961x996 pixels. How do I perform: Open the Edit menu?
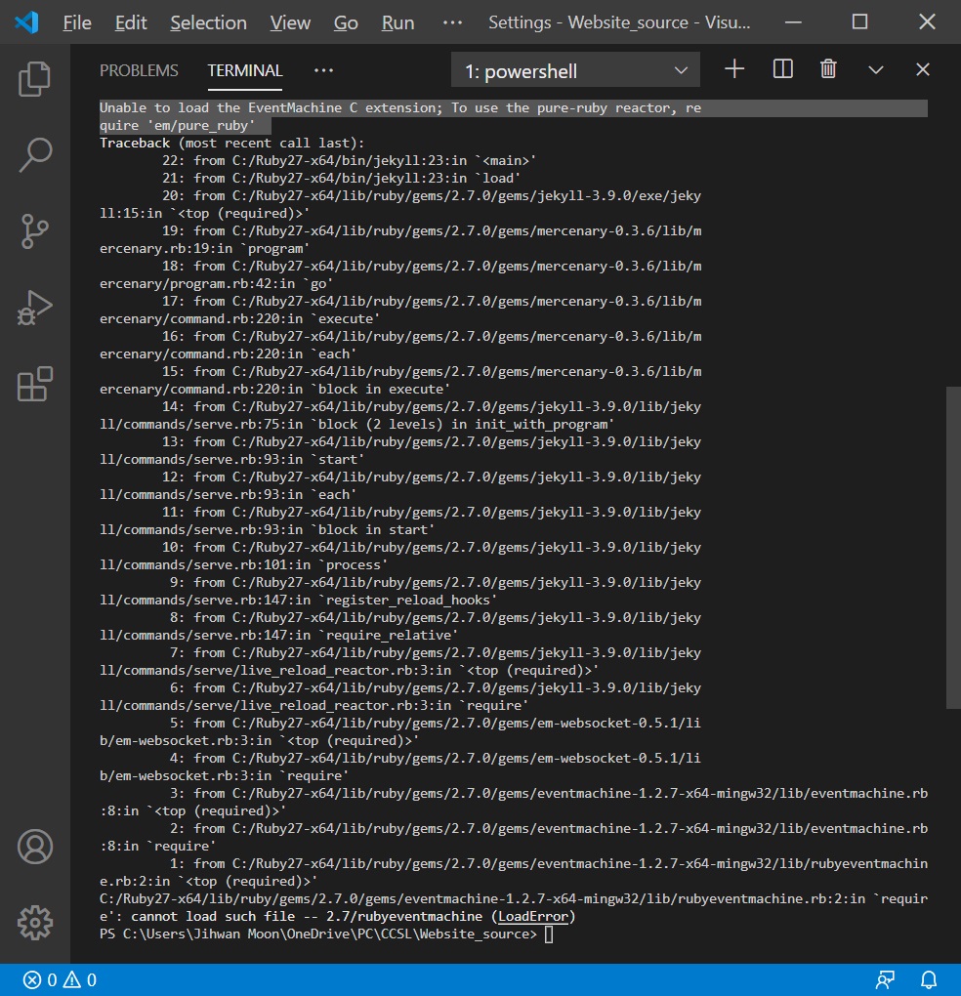click(130, 22)
